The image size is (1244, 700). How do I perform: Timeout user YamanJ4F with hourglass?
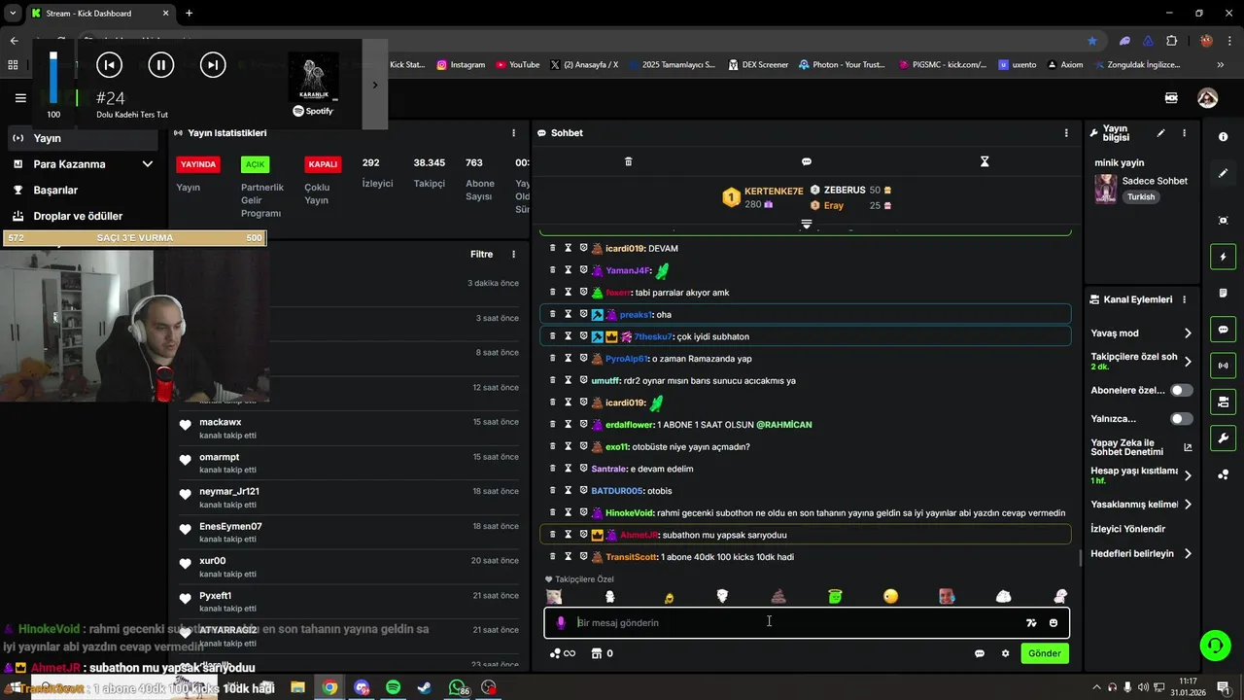coord(569,270)
